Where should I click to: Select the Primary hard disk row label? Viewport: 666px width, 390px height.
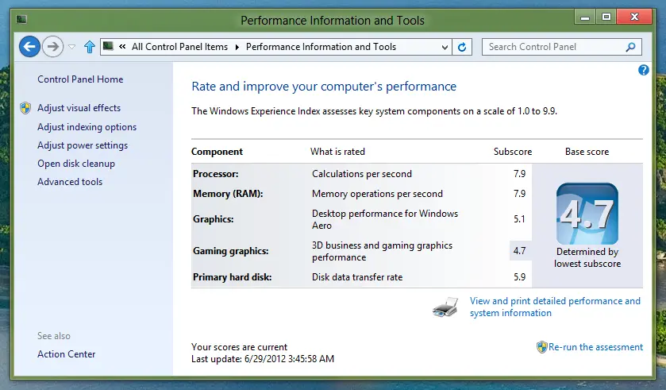(233, 277)
